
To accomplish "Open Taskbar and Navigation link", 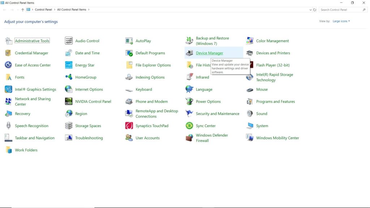I will tap(35, 138).
